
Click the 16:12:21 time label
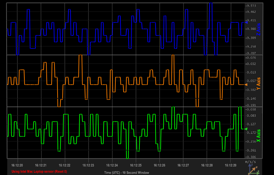click(x=41, y=165)
